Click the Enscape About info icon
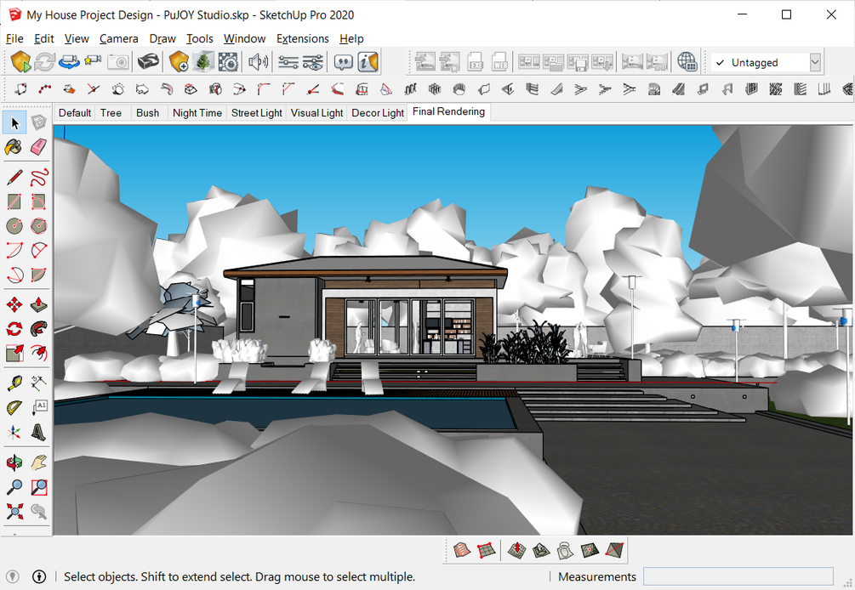Image resolution: width=855 pixels, height=590 pixels. pos(368,61)
